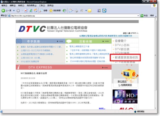Open 電視上網聯盟成立大會 news link
160x116 pixels.
tap(79, 46)
